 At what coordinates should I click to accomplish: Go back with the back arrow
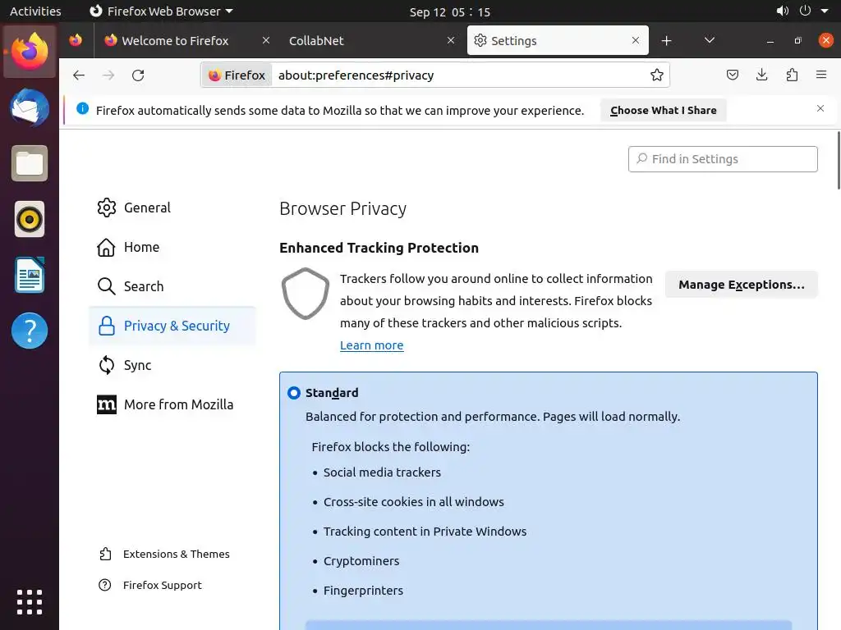point(79,75)
